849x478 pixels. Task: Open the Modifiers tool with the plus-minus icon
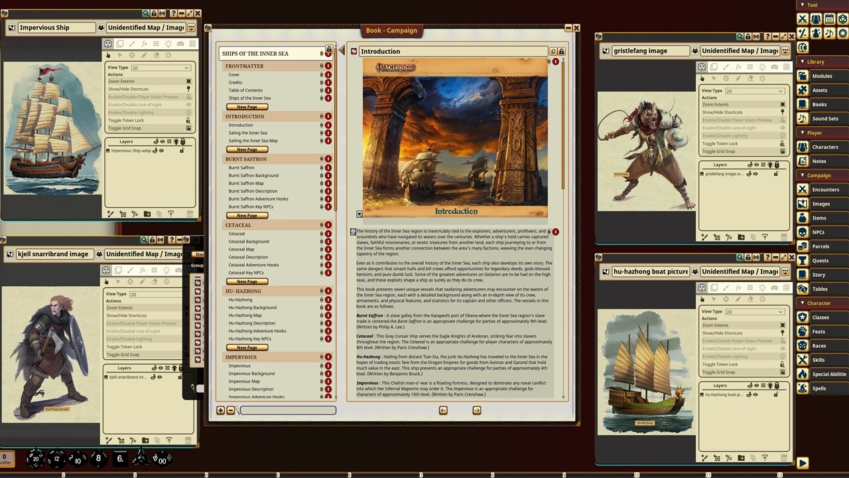pos(803,33)
